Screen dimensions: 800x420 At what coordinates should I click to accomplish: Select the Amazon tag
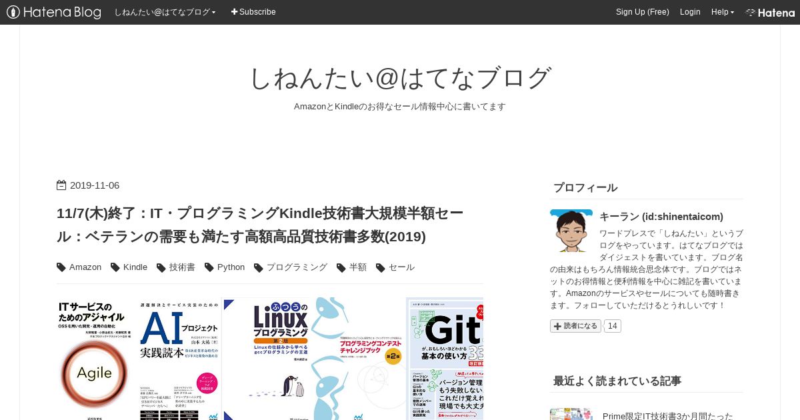(85, 267)
